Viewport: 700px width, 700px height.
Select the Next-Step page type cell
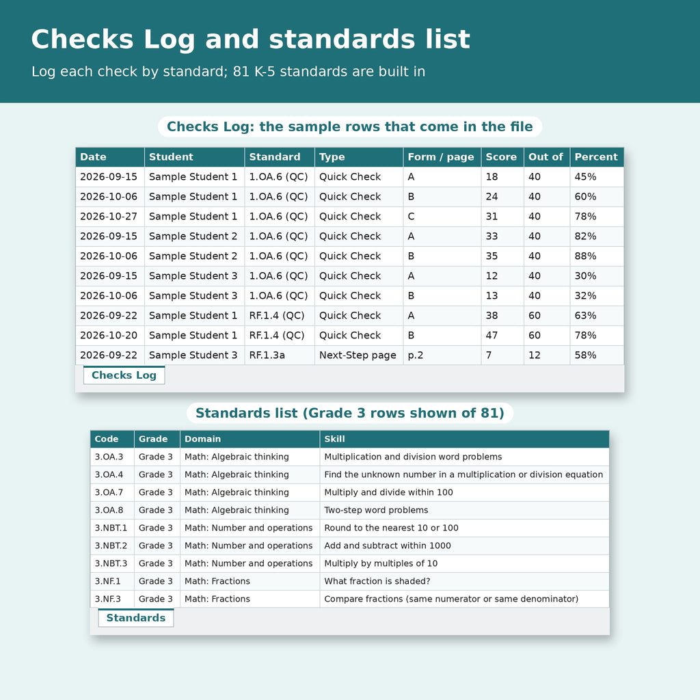pyautogui.click(x=358, y=355)
